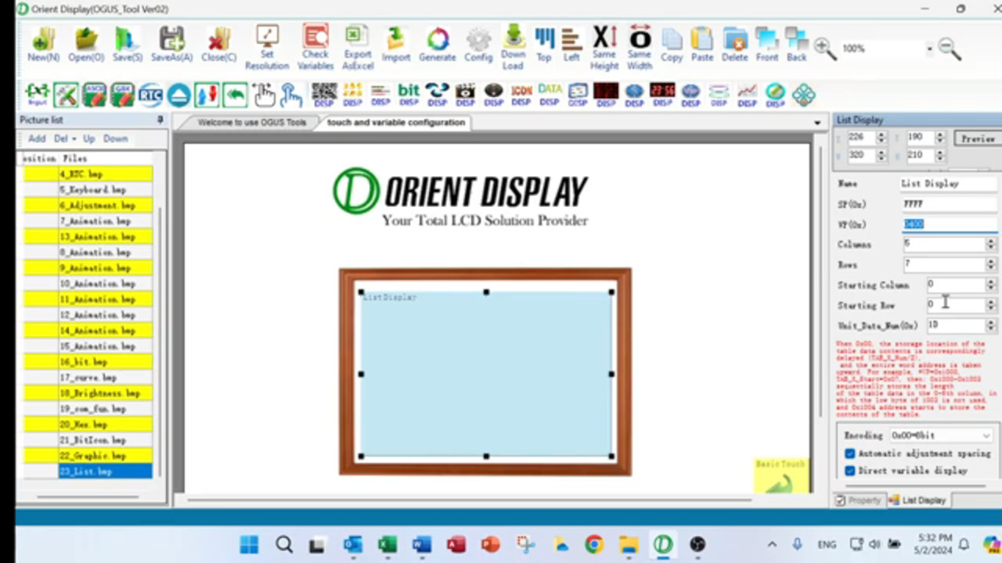Screen dimensions: 1002x563
Task: Open the Config settings icon
Action: (478, 45)
